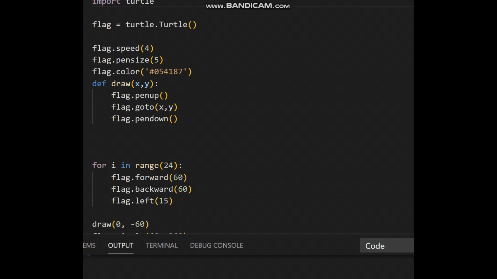Click on flag.pendown() call
The width and height of the screenshot is (497, 279).
click(144, 119)
